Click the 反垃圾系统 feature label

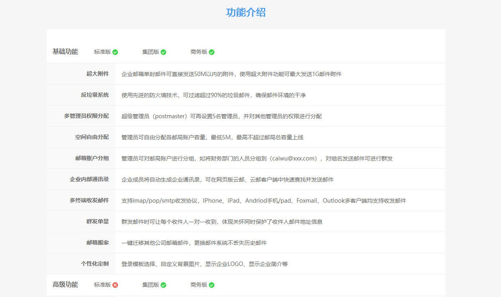pyautogui.click(x=94, y=95)
